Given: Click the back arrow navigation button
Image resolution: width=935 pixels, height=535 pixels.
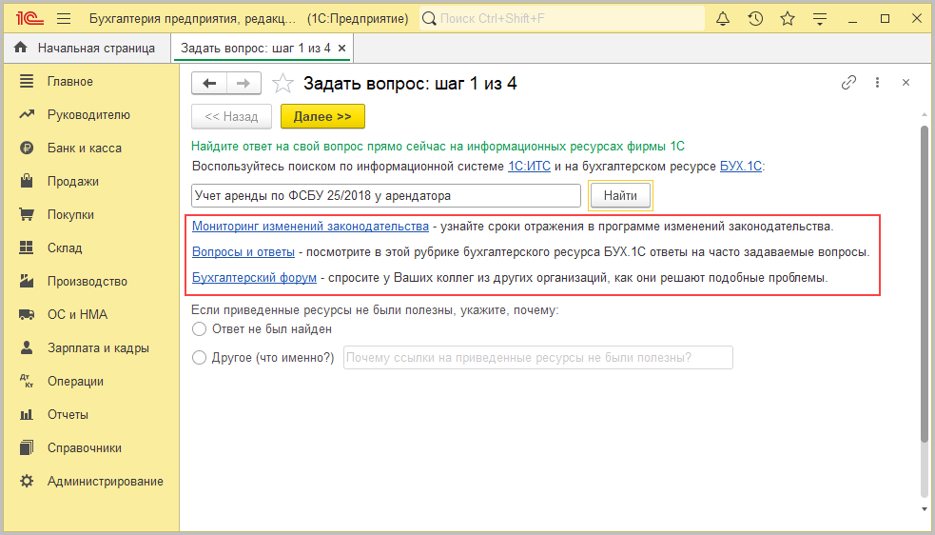Looking at the screenshot, I should (x=209, y=84).
